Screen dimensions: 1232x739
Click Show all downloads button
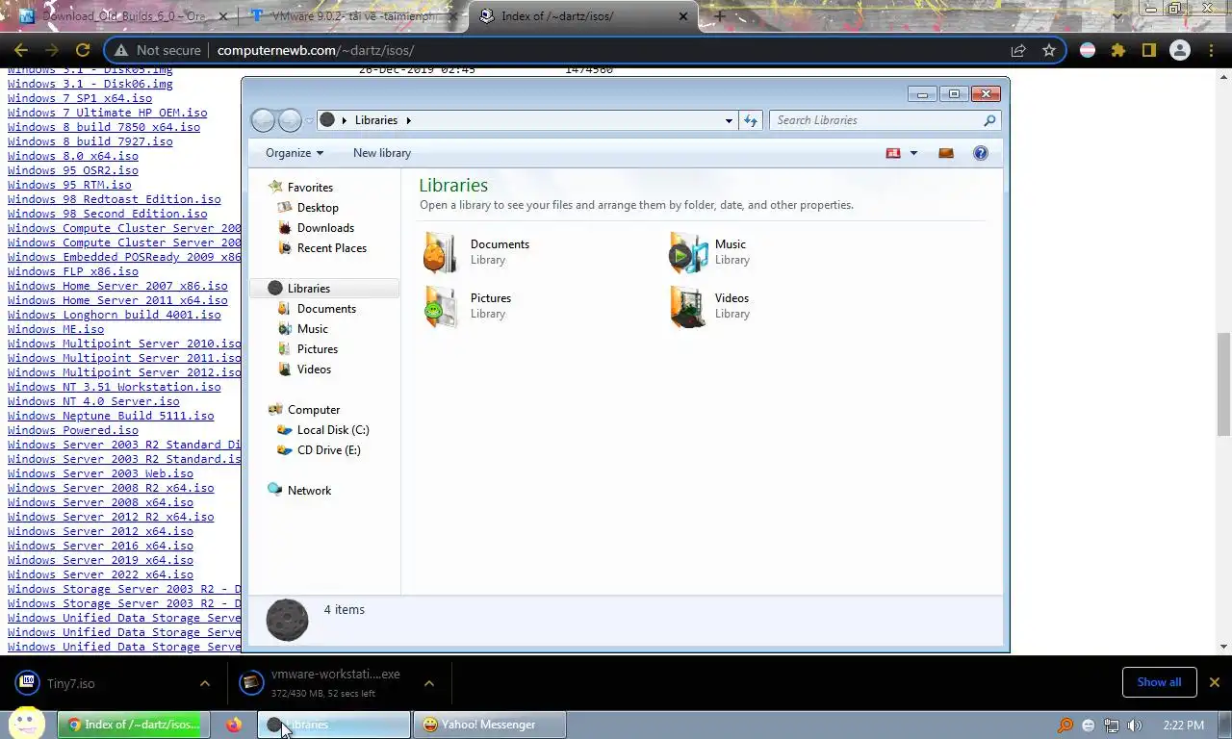click(1159, 682)
